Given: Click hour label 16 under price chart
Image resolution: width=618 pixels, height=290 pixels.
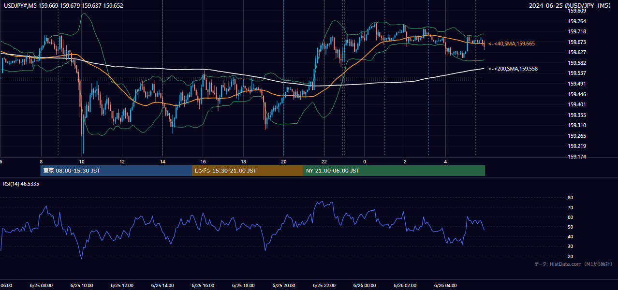Looking at the screenshot, I should tap(203, 162).
